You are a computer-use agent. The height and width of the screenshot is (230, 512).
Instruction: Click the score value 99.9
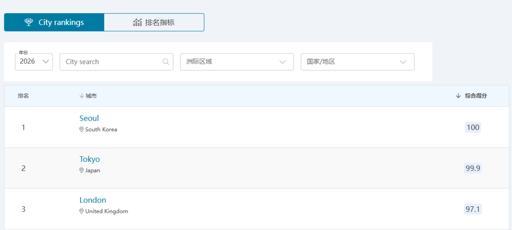[x=473, y=168]
